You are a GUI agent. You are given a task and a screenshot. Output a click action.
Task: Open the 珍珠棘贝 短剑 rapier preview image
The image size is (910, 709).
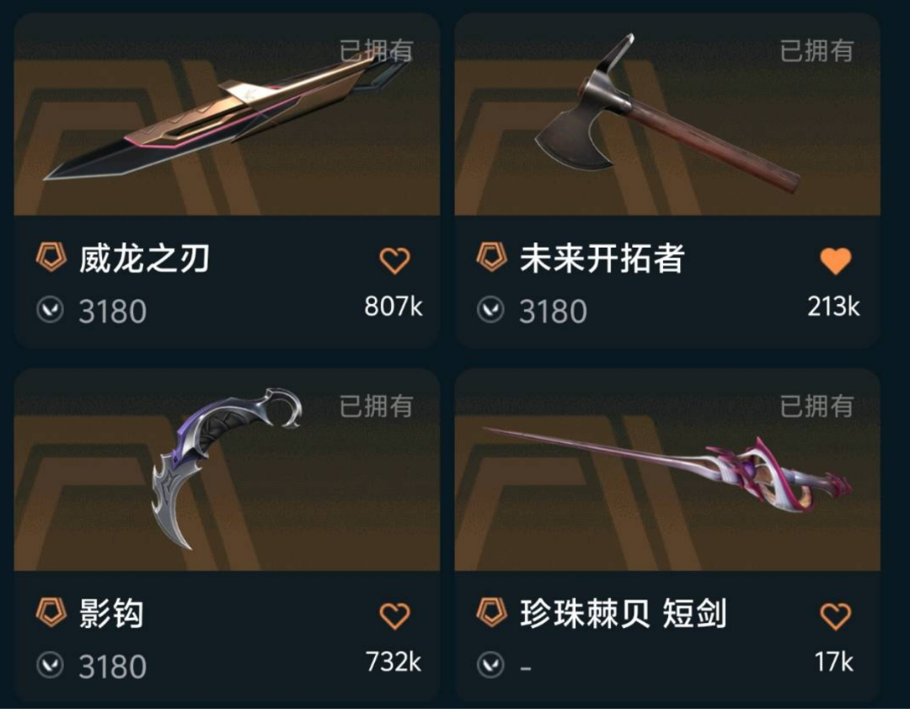pyautogui.click(x=667, y=470)
